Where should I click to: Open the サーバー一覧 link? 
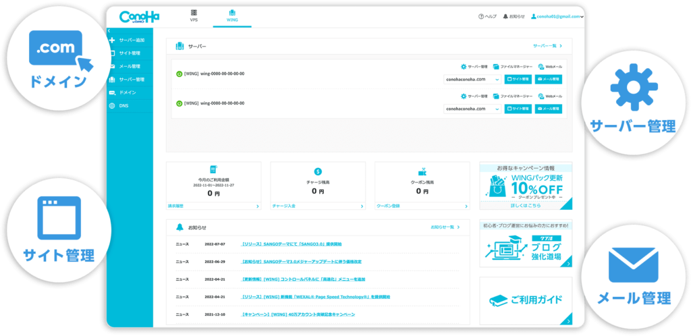547,46
